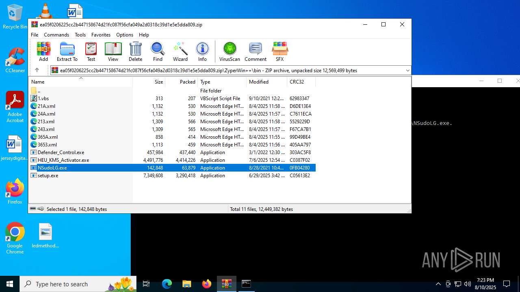Go up one folder level arrow

pos(37,70)
